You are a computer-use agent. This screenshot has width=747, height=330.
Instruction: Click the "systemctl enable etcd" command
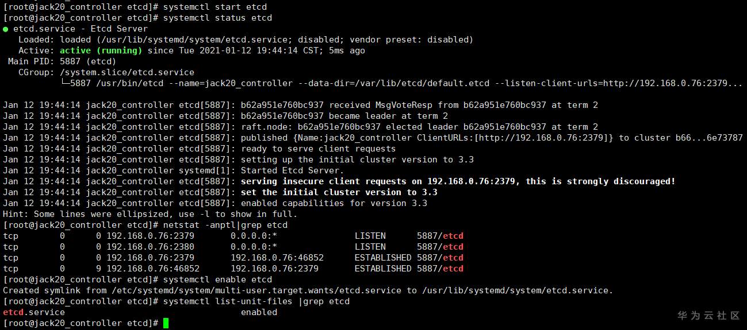click(217, 279)
